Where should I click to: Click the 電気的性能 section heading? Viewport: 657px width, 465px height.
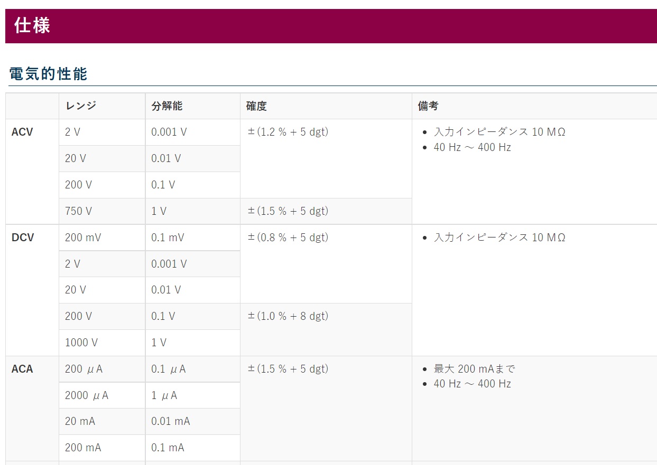tap(48, 74)
